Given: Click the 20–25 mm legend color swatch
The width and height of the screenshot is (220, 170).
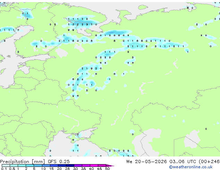Looking at the screenshot, I should [62, 165].
